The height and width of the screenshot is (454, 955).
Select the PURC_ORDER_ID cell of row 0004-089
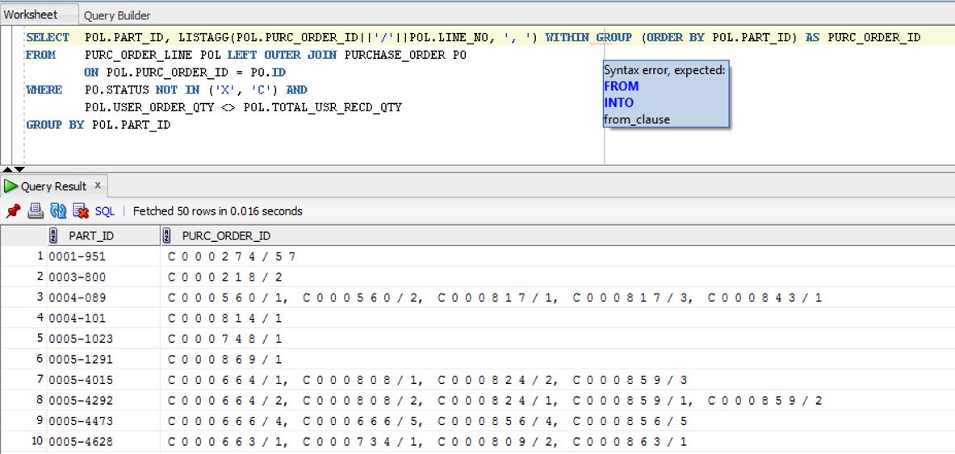coord(557,298)
